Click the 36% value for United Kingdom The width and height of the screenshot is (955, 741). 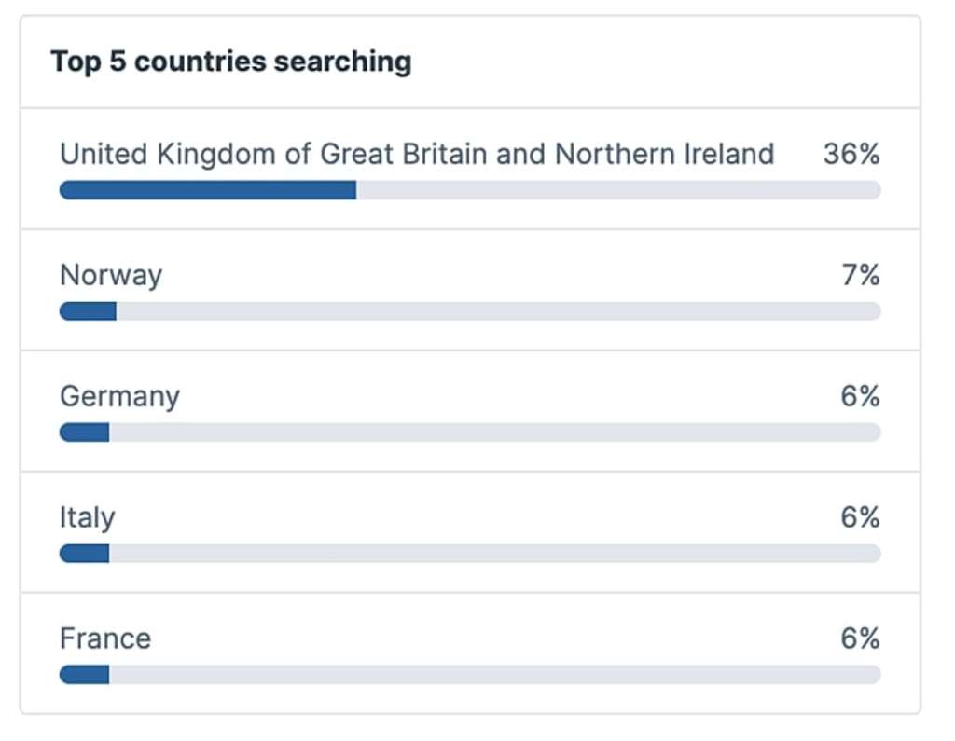point(851,154)
